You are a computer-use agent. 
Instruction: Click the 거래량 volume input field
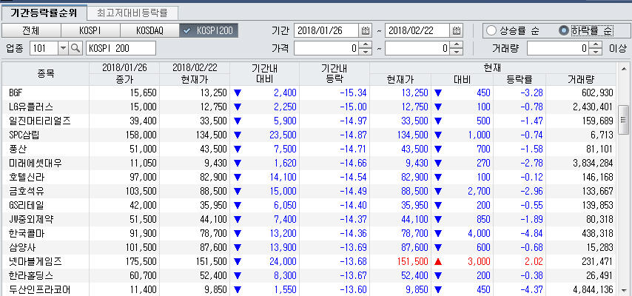point(559,48)
